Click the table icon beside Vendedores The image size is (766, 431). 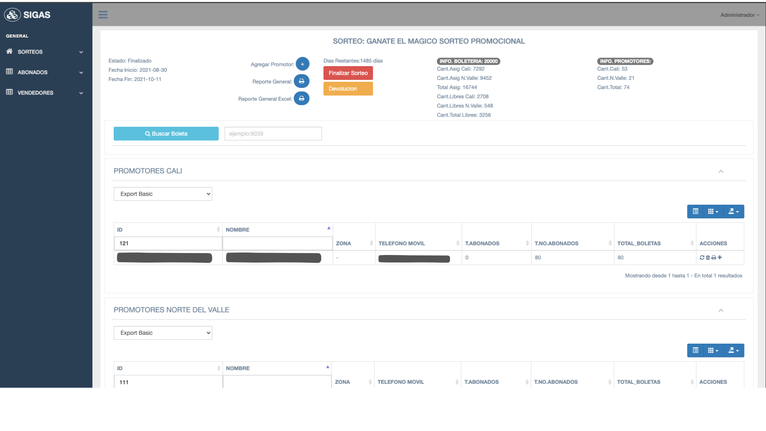point(10,92)
